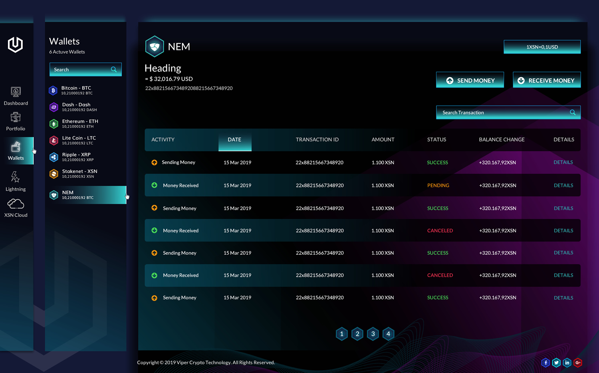Sort by the DATE column tab
599x373 pixels.
[235, 140]
